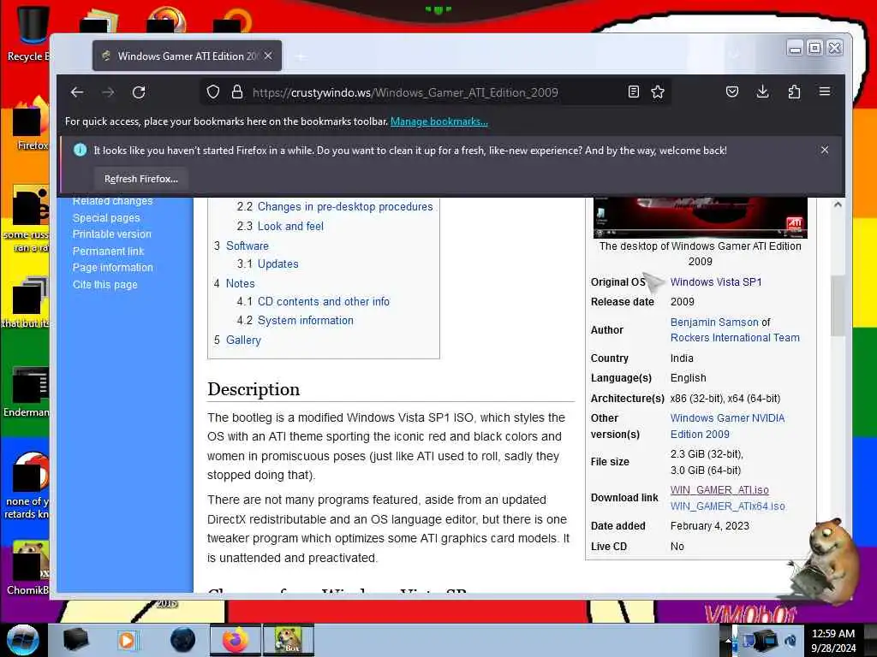Click the padlock site info icon
Screen dimensions: 877x657
point(237,92)
